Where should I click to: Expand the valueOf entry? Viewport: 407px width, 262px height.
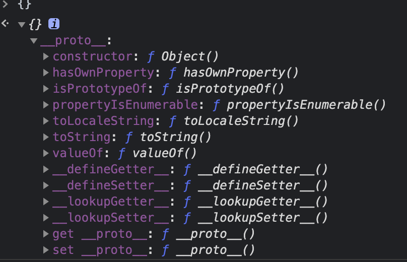(x=46, y=153)
